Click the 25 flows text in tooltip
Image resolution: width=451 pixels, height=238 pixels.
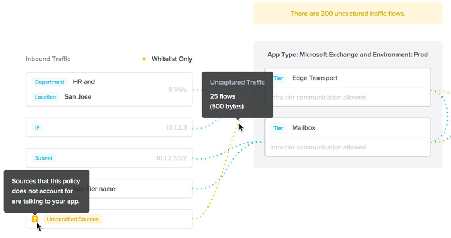pos(222,96)
